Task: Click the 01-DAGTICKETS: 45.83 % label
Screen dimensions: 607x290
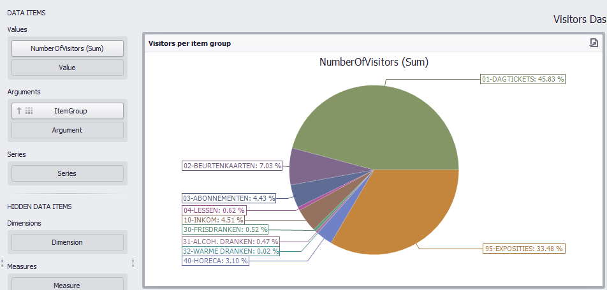Action: pyautogui.click(x=522, y=79)
